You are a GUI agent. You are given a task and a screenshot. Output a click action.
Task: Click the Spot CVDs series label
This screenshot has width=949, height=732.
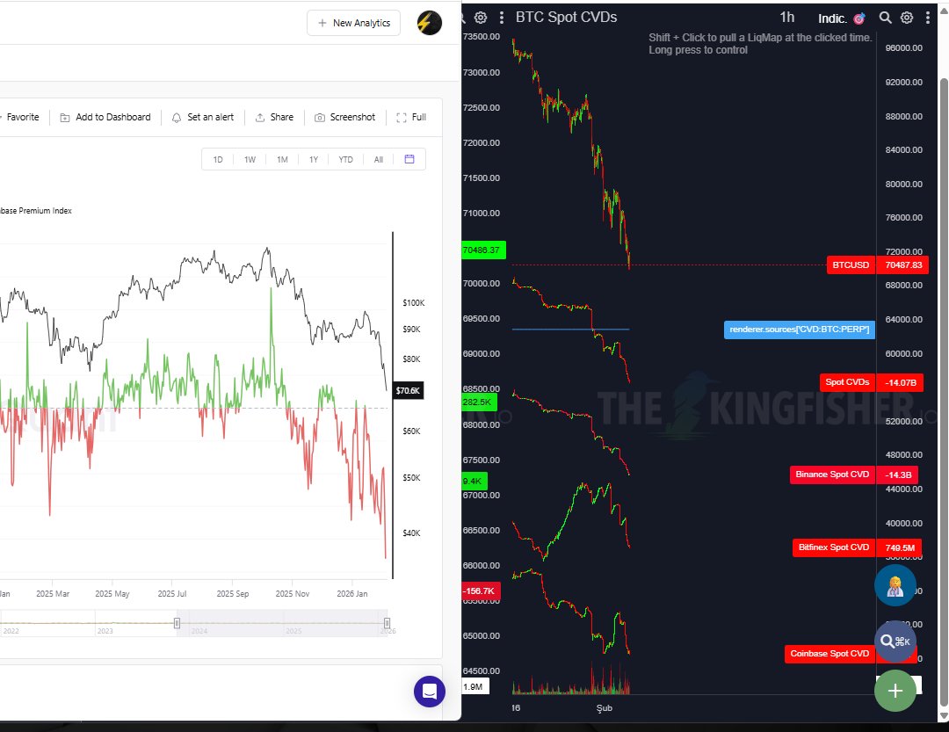(x=847, y=382)
